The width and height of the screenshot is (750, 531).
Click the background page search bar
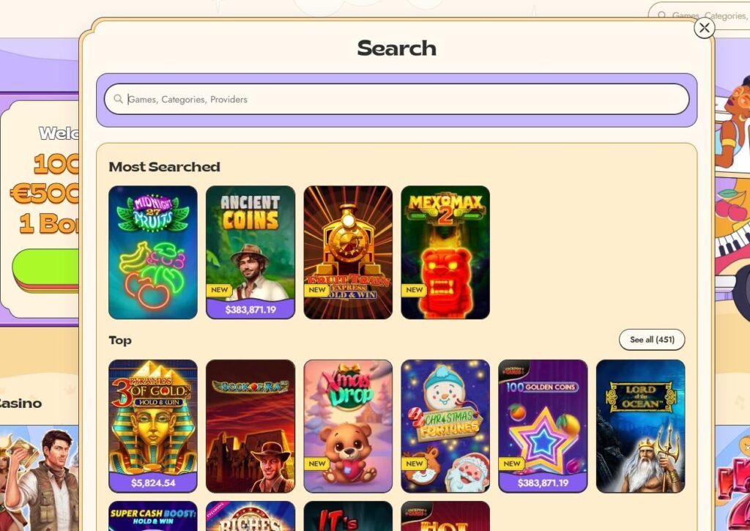point(699,16)
